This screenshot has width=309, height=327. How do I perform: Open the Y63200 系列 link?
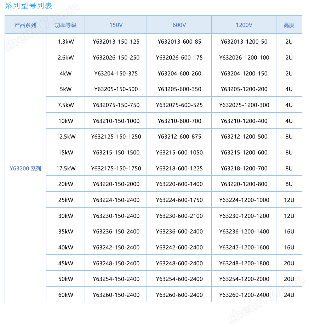25,168
